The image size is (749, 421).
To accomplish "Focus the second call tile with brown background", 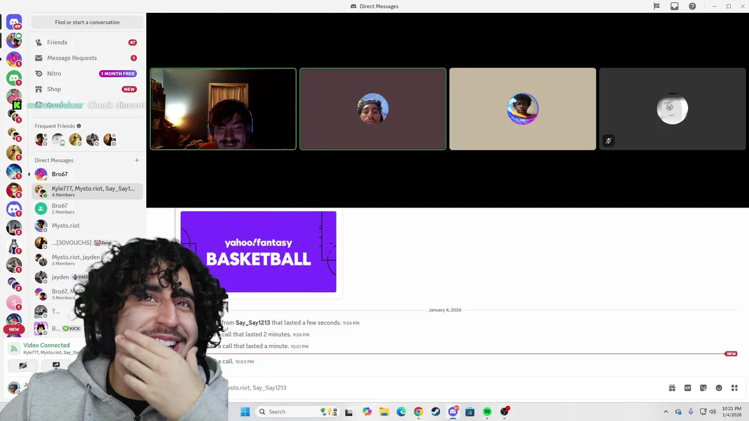I will click(373, 109).
